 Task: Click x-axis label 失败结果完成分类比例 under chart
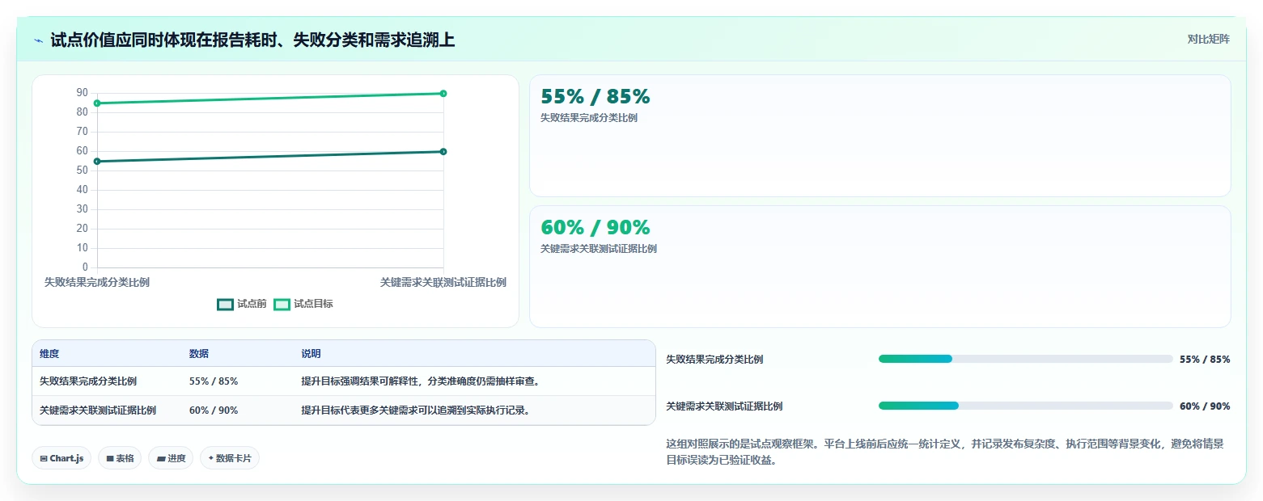[96, 282]
